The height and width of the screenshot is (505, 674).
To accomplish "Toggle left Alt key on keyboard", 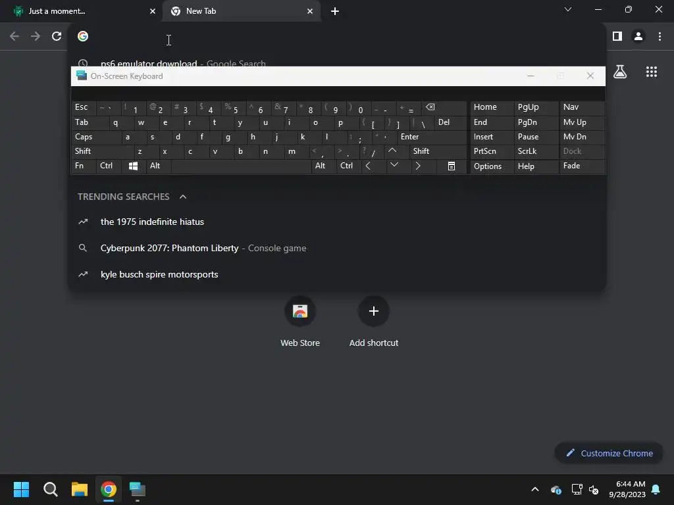I will [x=158, y=166].
